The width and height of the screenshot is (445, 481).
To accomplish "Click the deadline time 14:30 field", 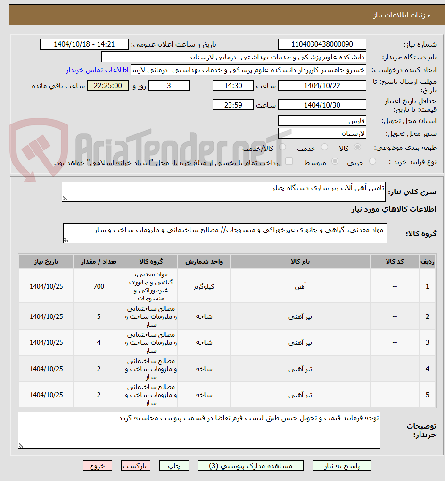I will click(x=233, y=85).
